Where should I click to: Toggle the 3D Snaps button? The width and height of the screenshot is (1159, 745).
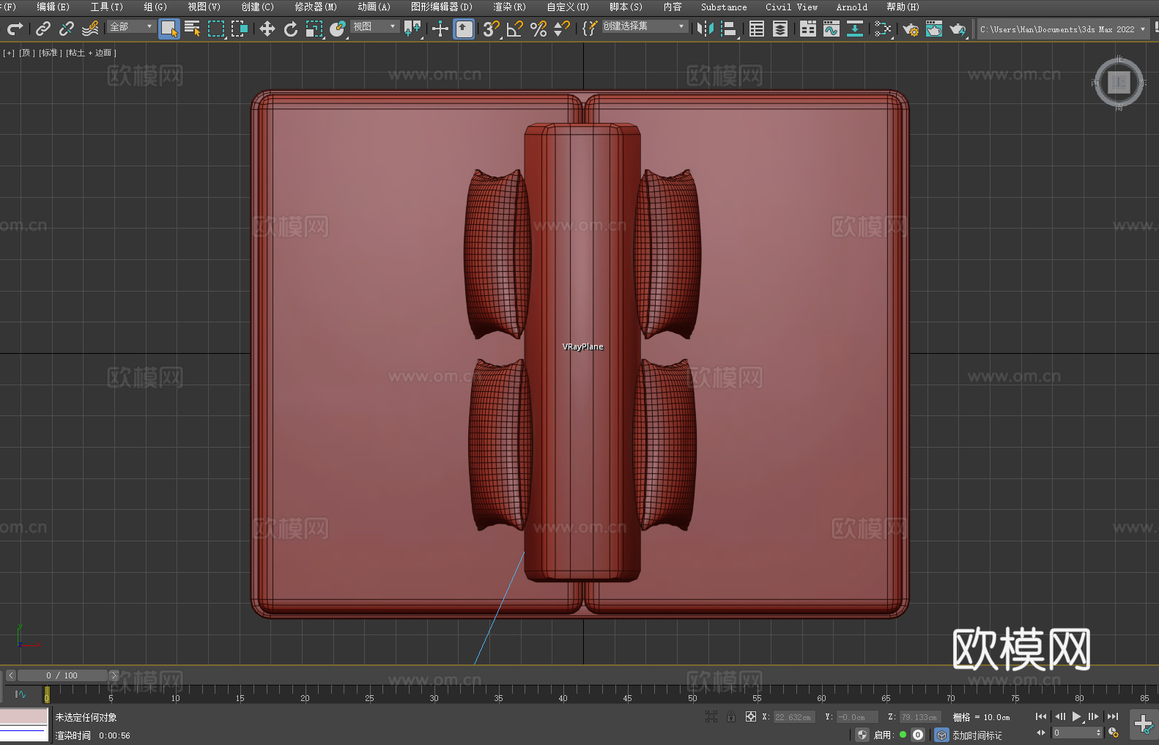[x=490, y=29]
